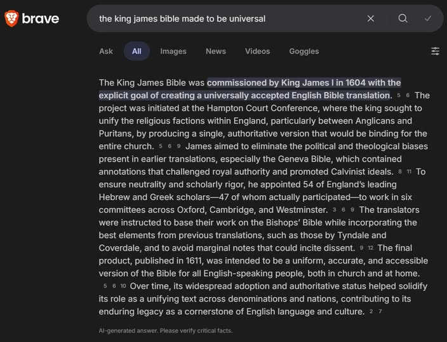The height and width of the screenshot is (342, 447).
Task: Click the magnifying glass search icon
Action: point(403,18)
